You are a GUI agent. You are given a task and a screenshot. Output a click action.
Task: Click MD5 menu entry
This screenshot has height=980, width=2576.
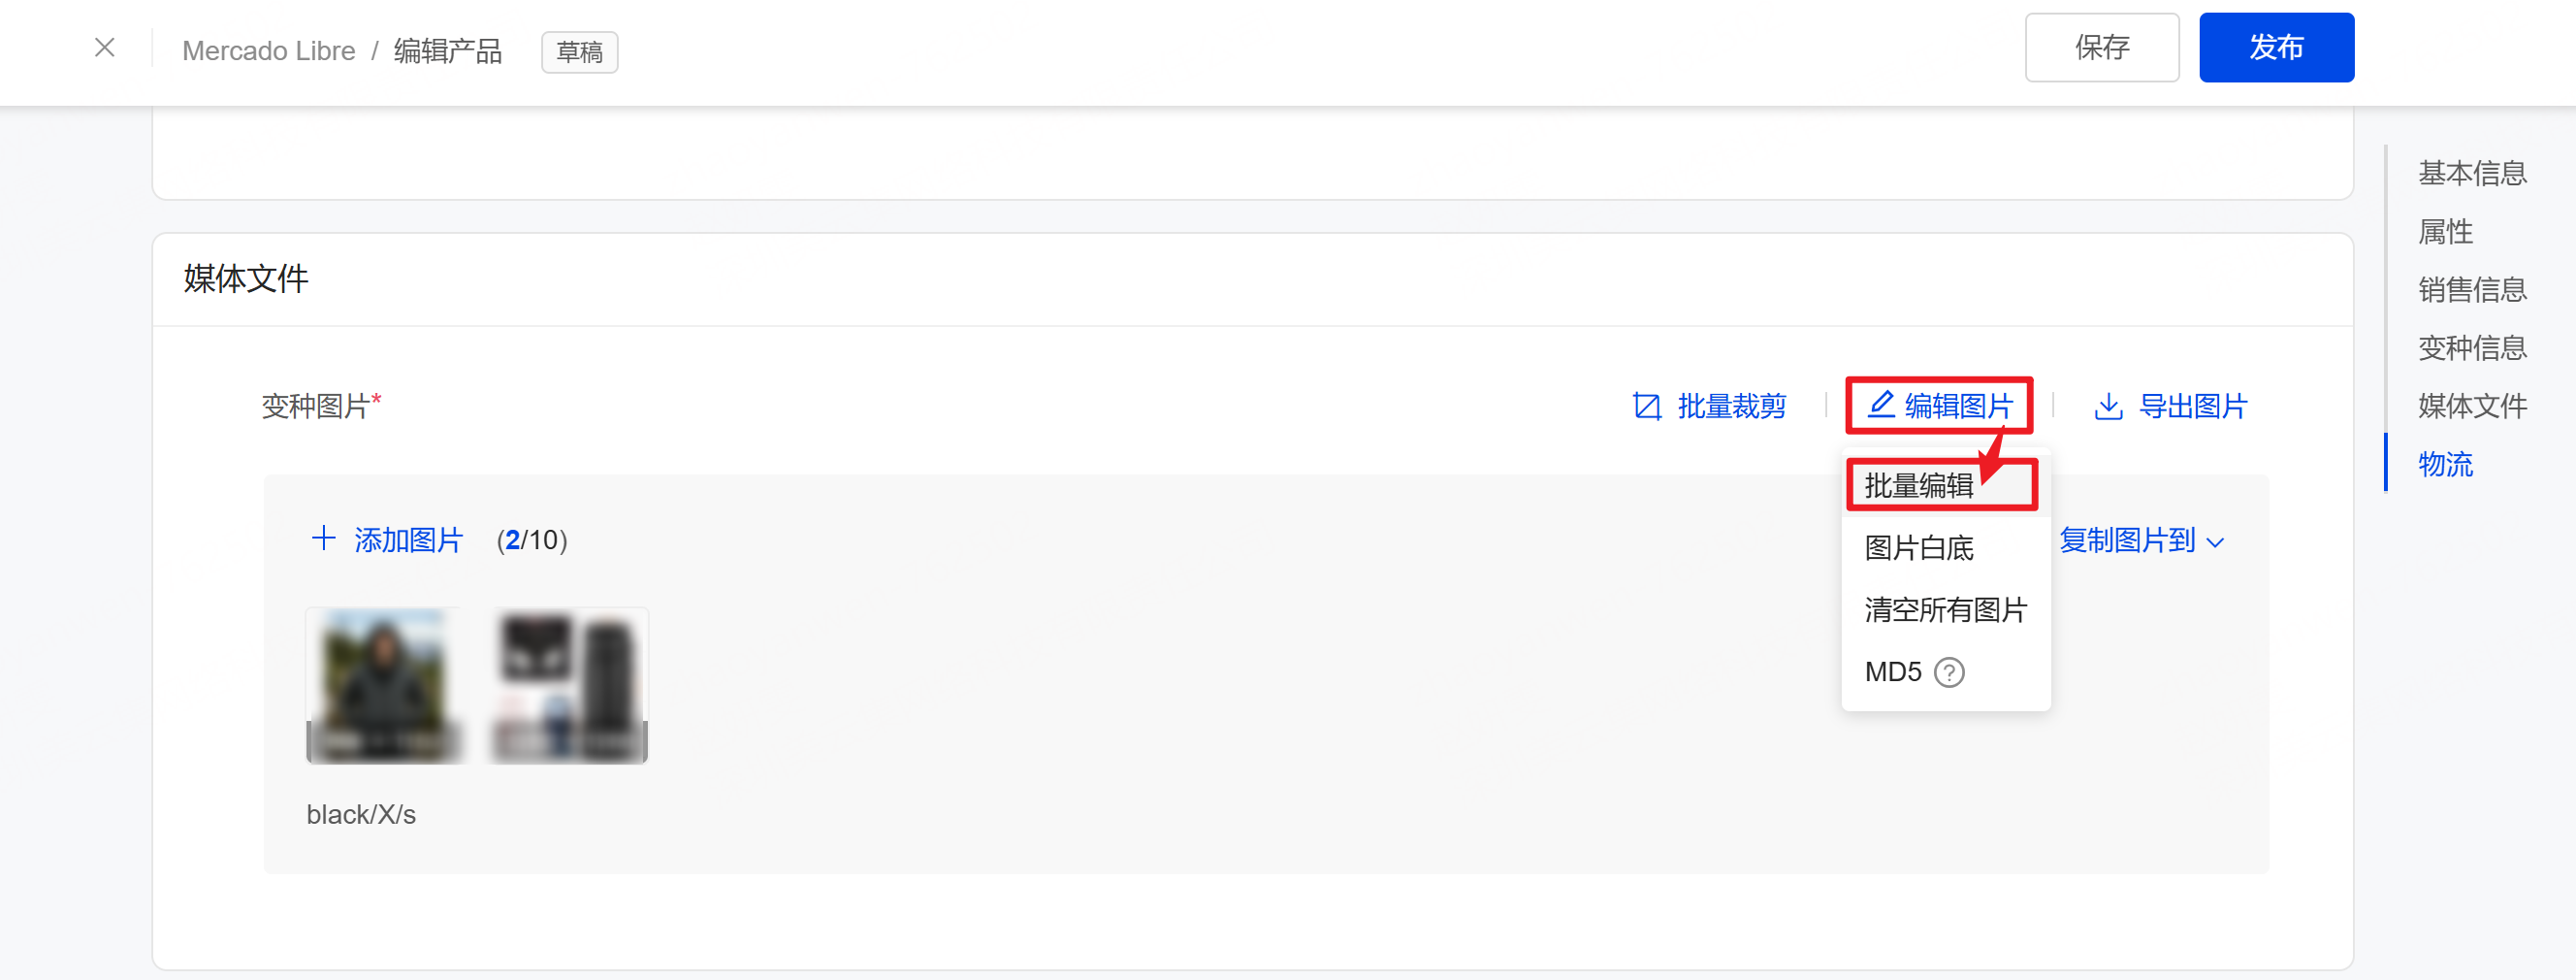pos(1893,672)
